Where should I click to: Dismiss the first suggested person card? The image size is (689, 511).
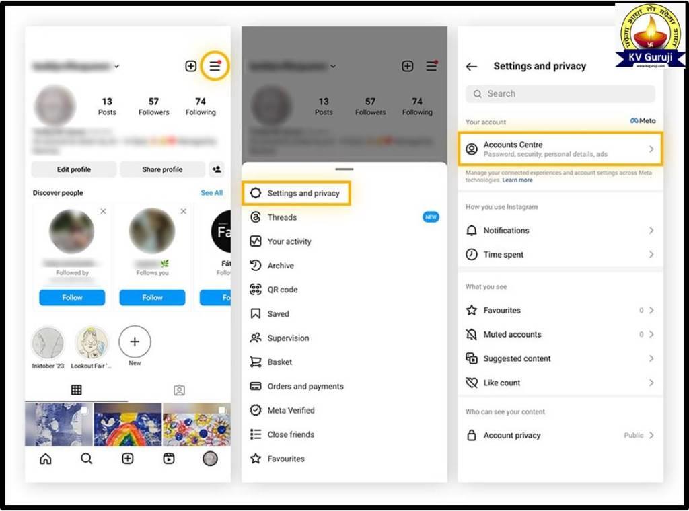click(x=103, y=212)
